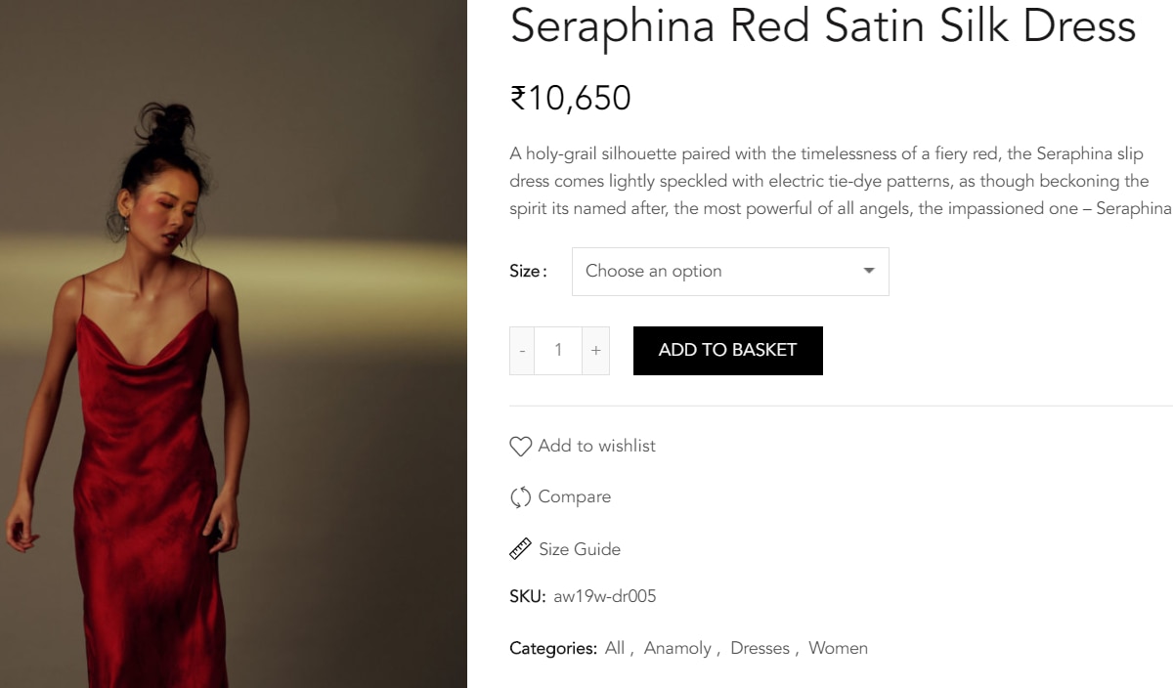1173x688 pixels.
Task: Click the Size dropdown arrow
Action: (x=869, y=272)
